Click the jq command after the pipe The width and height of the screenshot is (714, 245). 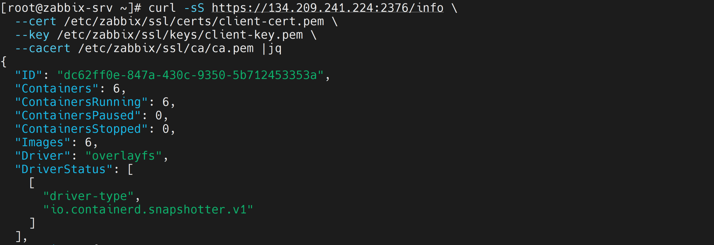275,48
